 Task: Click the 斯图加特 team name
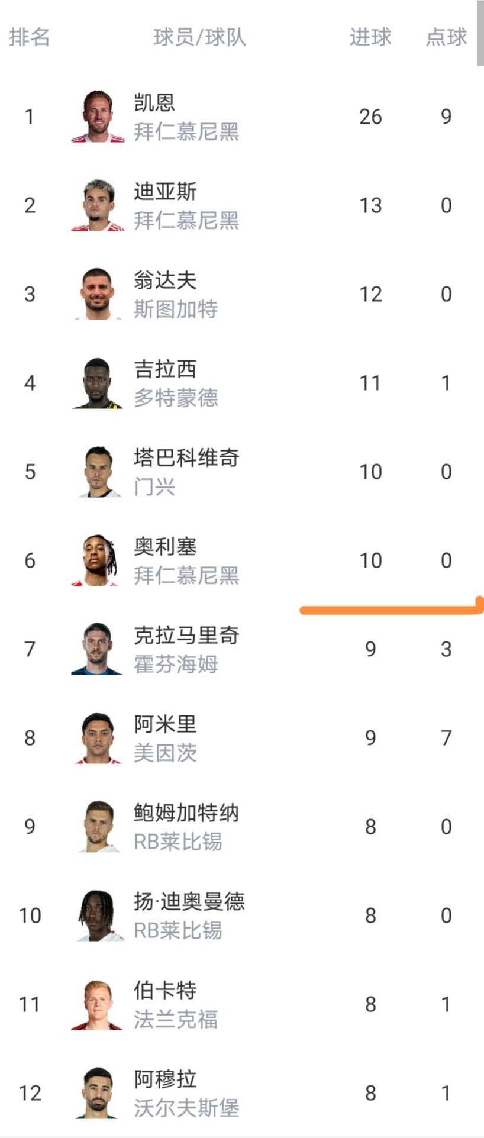tap(176, 309)
